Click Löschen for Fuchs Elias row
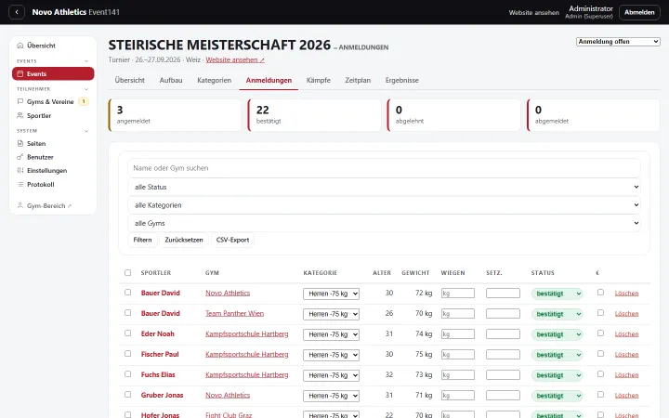Viewport: 669px width, 418px height. pos(626,375)
